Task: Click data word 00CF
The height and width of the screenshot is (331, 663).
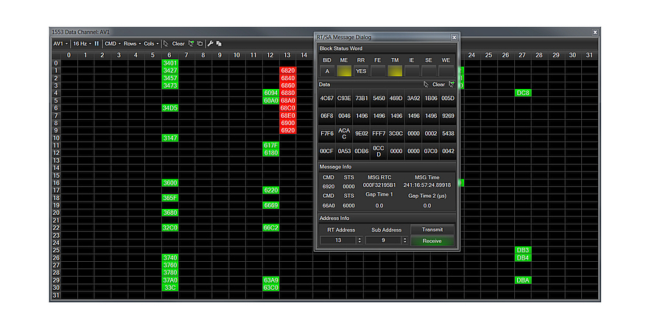Action: (x=327, y=151)
